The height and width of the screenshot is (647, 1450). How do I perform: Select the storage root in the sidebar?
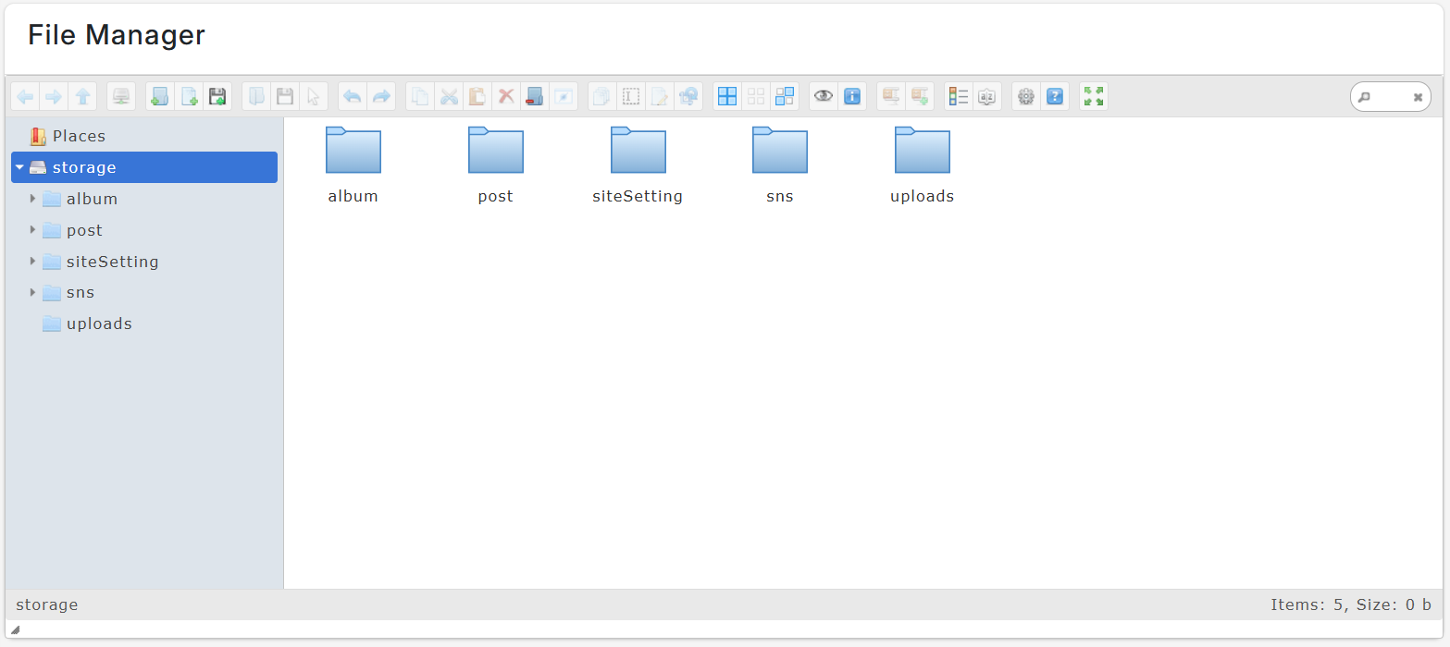click(x=144, y=167)
